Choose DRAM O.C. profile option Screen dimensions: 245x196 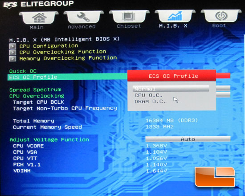click(x=150, y=102)
